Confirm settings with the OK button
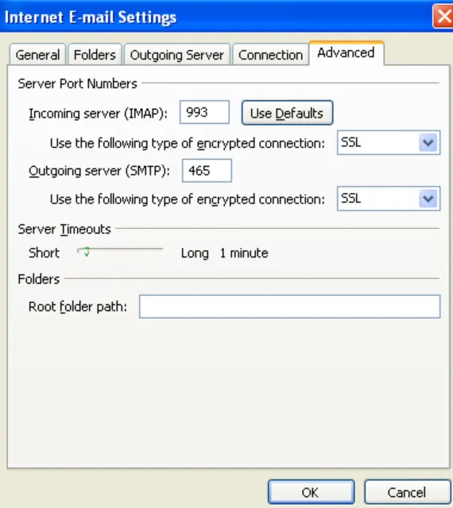This screenshot has width=453, height=508. [x=311, y=492]
